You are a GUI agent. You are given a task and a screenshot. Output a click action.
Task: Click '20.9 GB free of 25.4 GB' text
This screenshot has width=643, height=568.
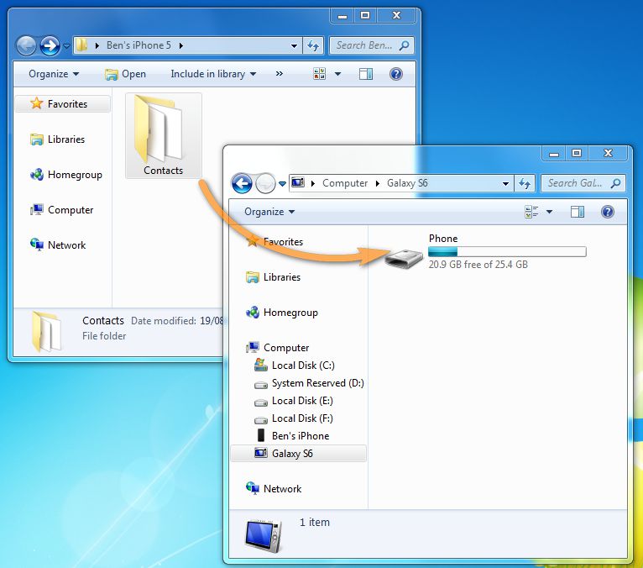pos(478,265)
